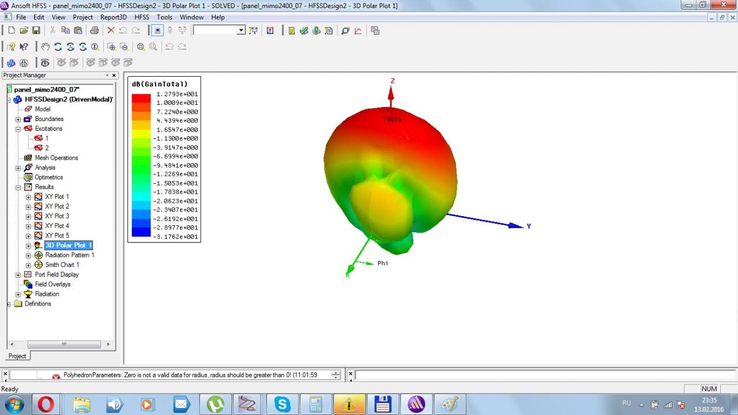Click the red X Delete icon
Image resolution: width=738 pixels, height=415 pixels.
111,31
